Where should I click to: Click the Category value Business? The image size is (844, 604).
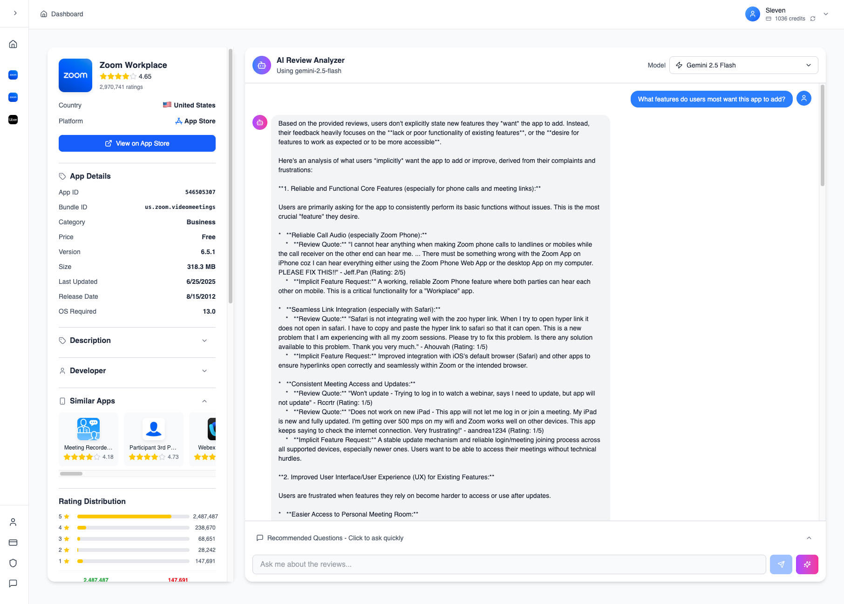pos(201,222)
